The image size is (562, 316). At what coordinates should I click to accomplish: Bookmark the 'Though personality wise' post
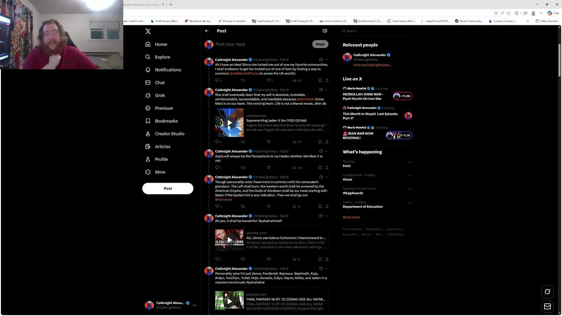(x=320, y=206)
